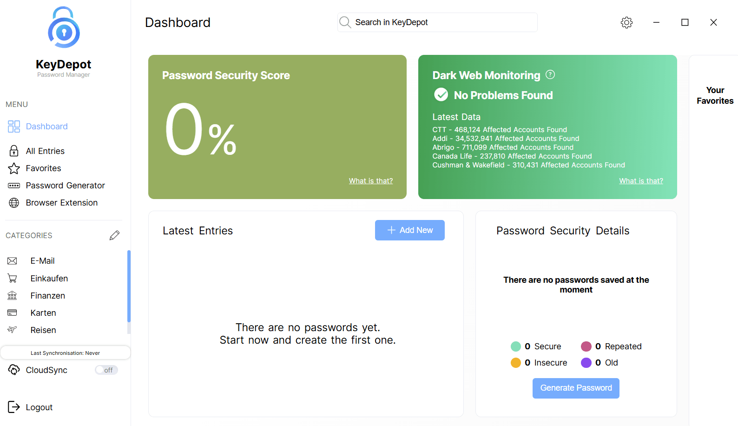Open the Browser Extension page

click(53, 203)
